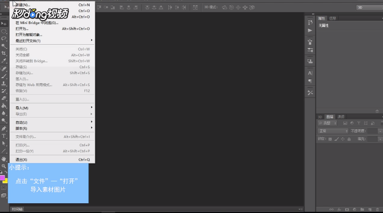Toggle lock image pixels brush icon
Image resolution: width=383 pixels, height=213 pixels.
coord(336,139)
